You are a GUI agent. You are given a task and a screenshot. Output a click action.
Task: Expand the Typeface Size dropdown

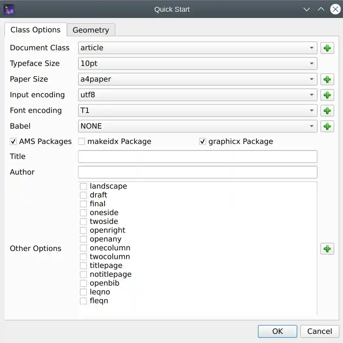(197, 64)
